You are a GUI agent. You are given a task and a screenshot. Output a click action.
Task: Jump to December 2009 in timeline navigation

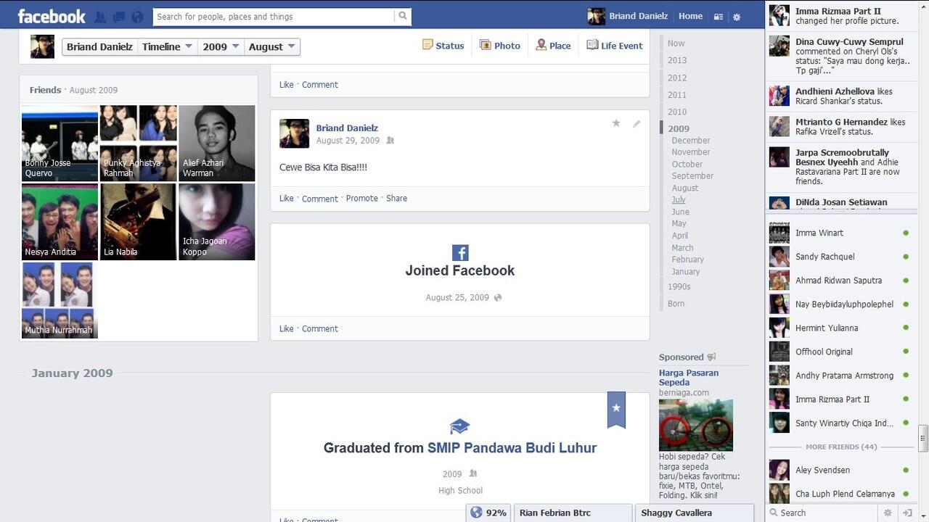(x=691, y=141)
